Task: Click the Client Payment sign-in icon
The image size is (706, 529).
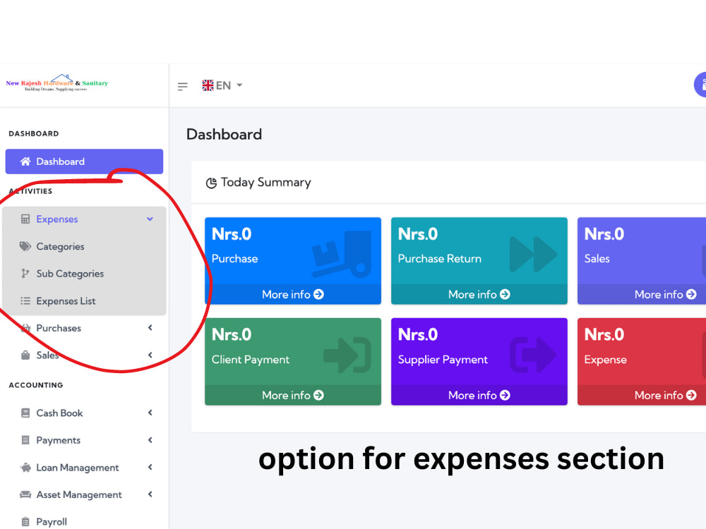Action: tap(347, 355)
